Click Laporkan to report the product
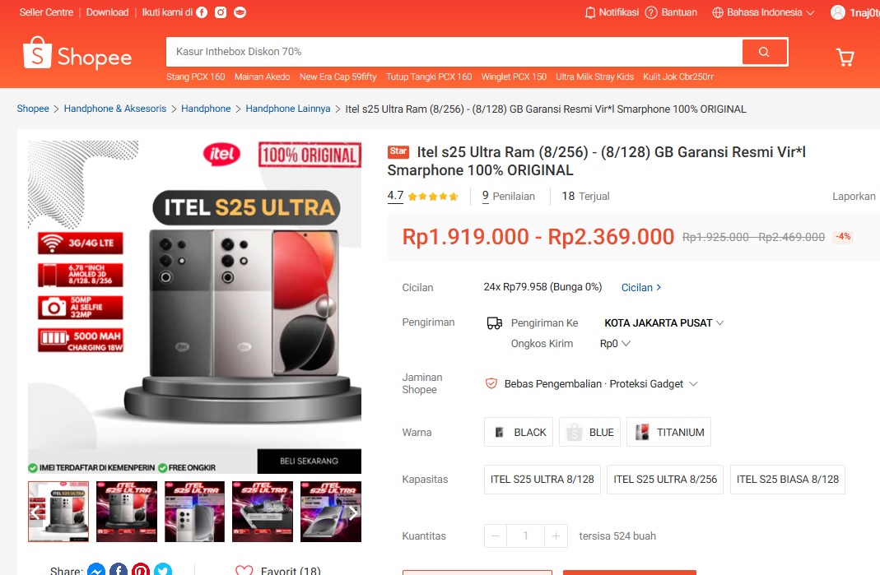Screen dimensions: 880x575 pyautogui.click(x=854, y=197)
